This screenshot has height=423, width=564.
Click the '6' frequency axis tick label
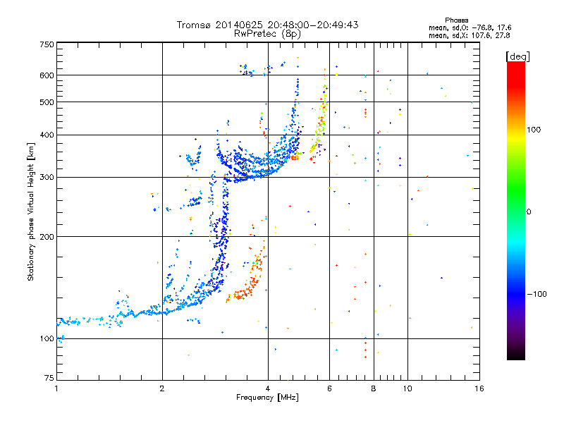point(329,388)
